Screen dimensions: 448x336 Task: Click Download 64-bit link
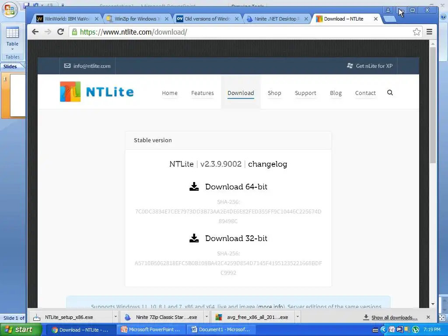click(x=236, y=186)
